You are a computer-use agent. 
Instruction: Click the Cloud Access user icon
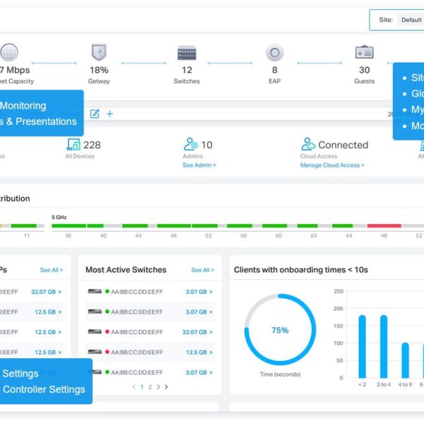(308, 144)
